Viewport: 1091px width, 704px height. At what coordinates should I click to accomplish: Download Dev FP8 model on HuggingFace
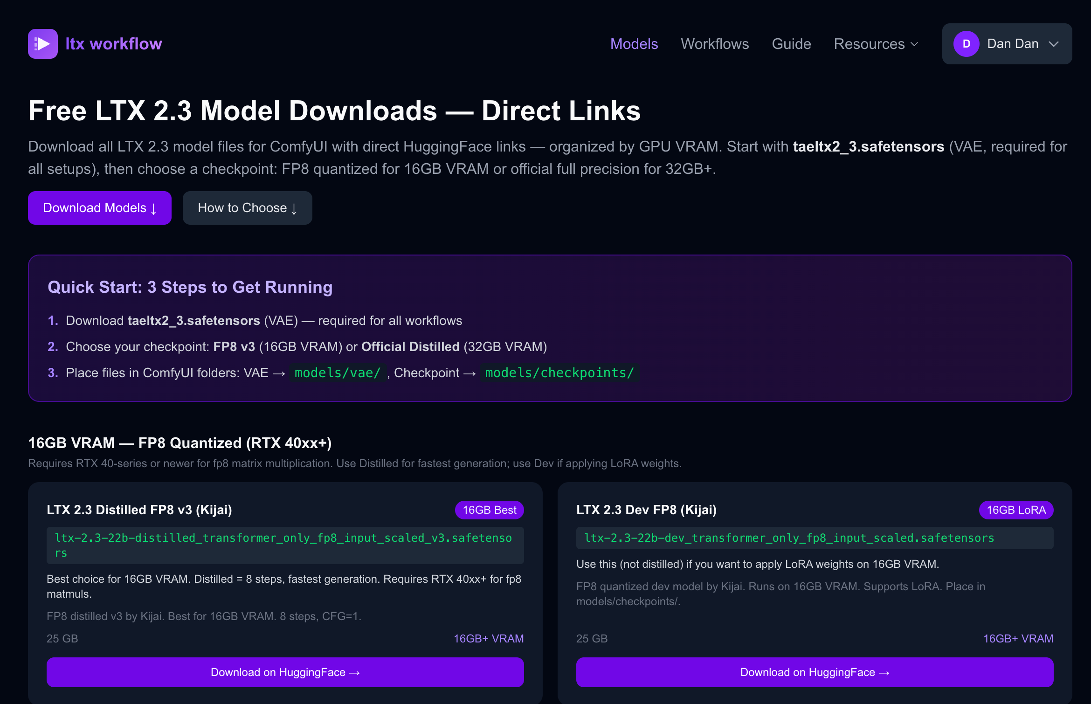tap(815, 672)
